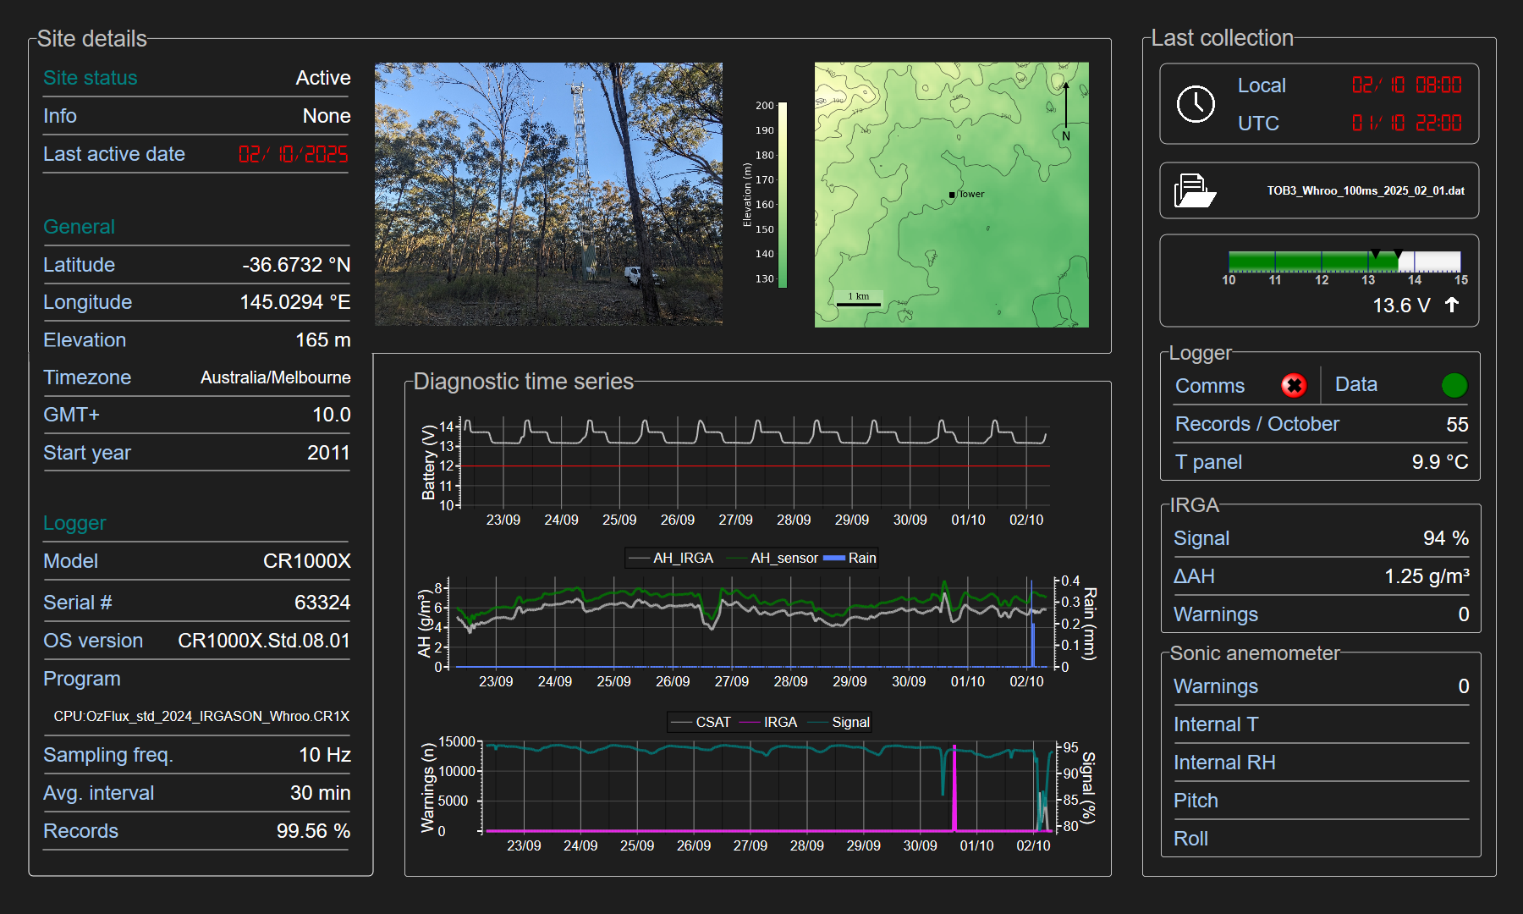The width and height of the screenshot is (1523, 914).
Task: Click the program name OzFlux_std_2024_IRGASON_Whroo.CR1X
Action: click(201, 716)
